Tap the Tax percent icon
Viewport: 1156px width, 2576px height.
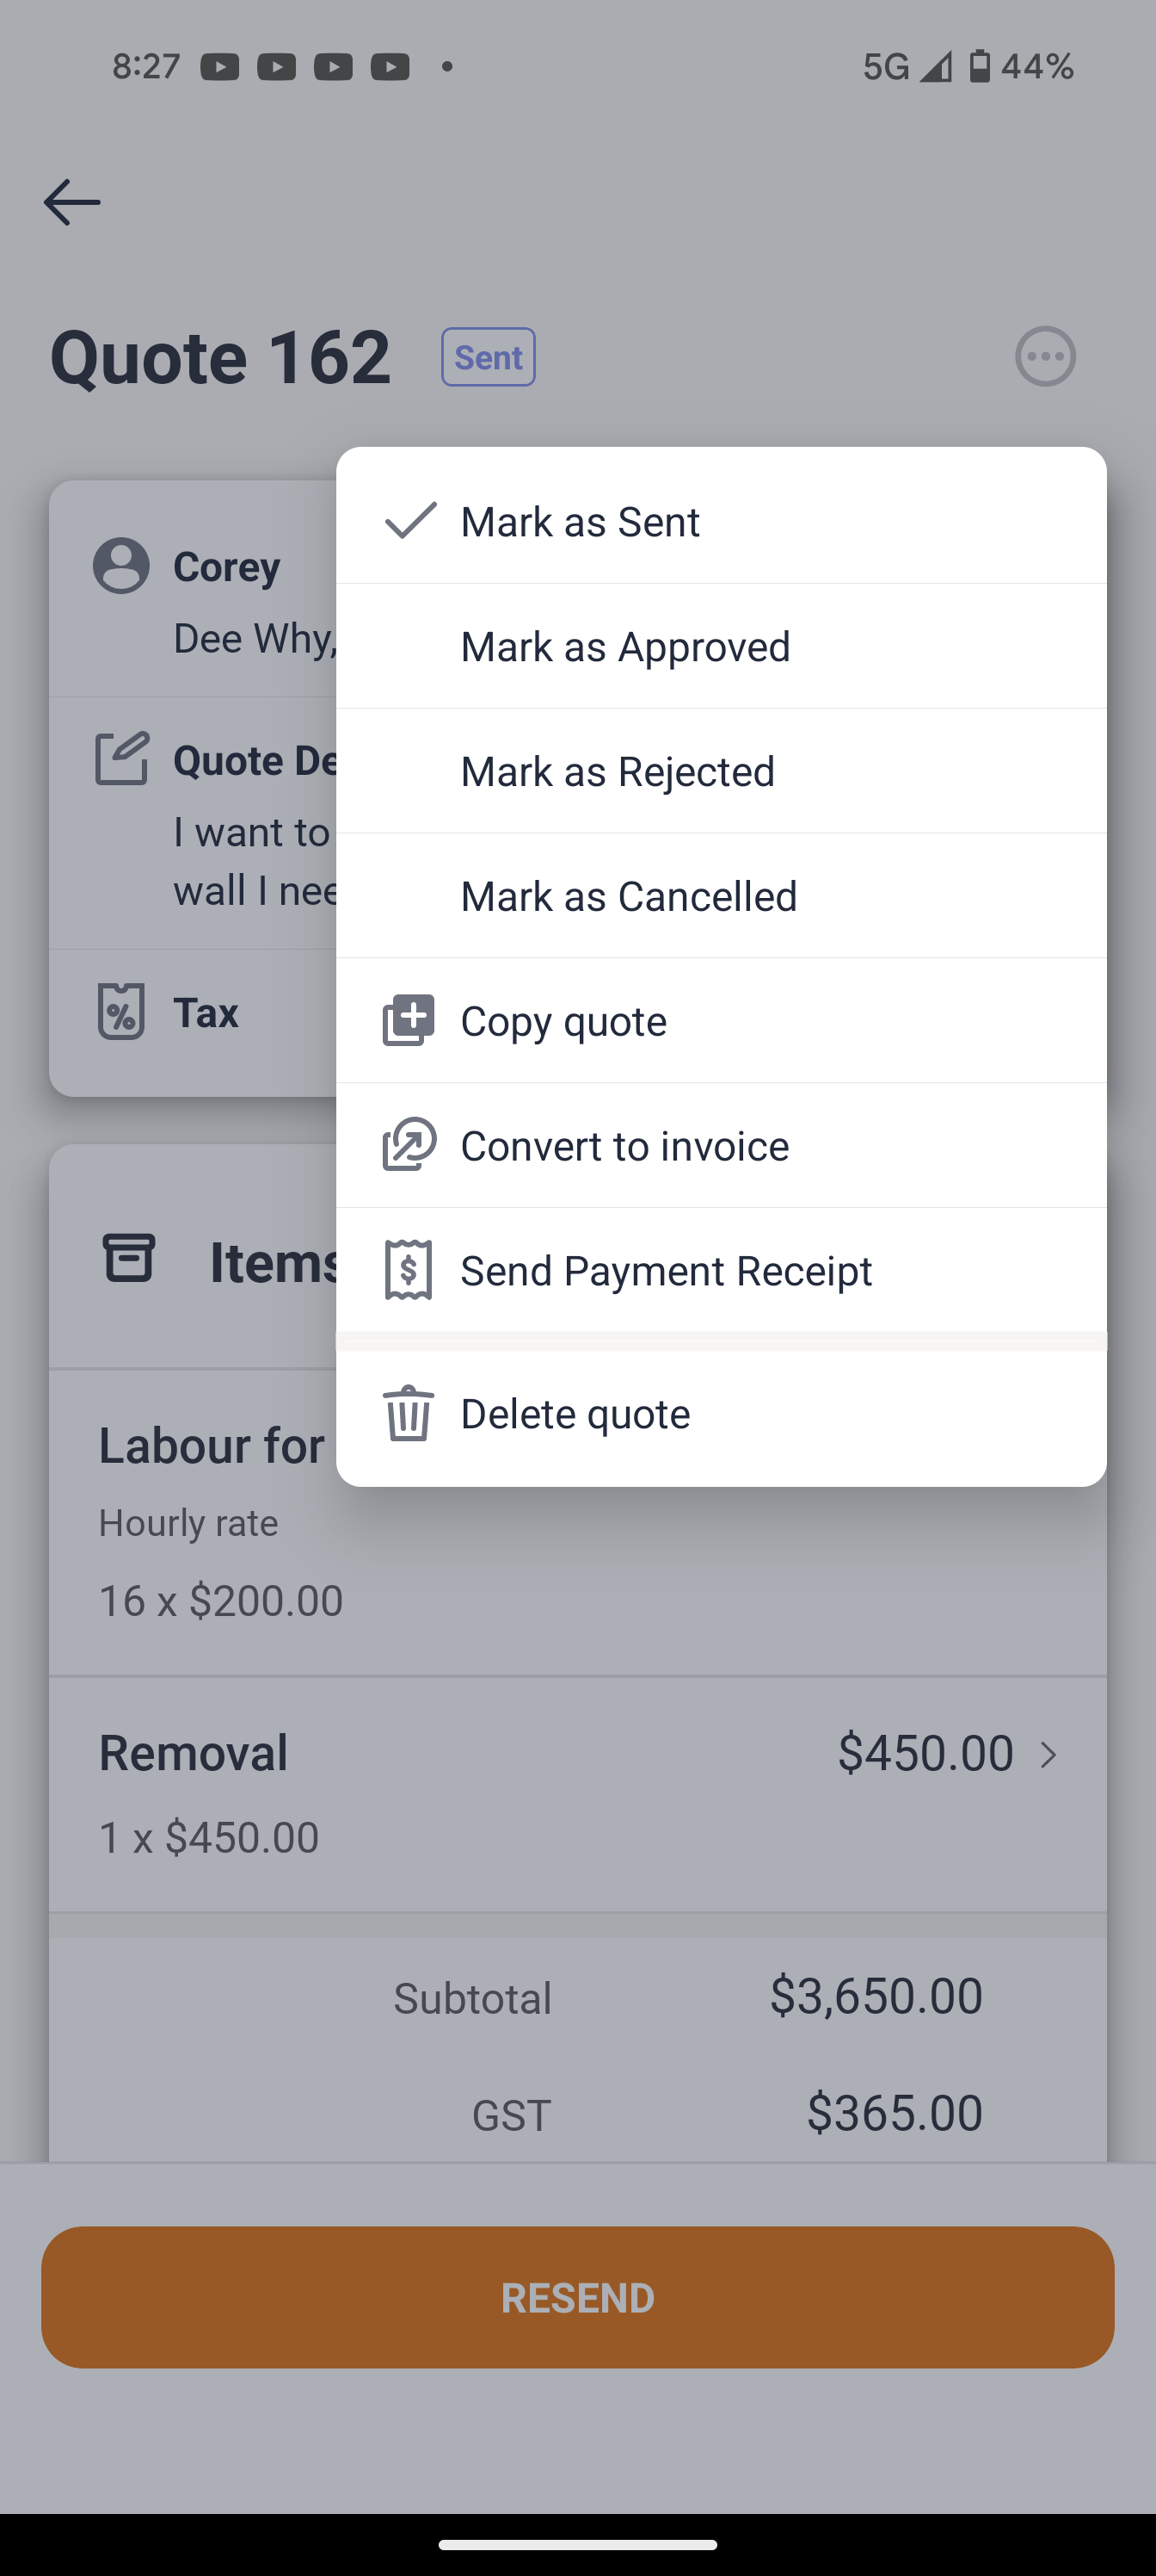(121, 1012)
